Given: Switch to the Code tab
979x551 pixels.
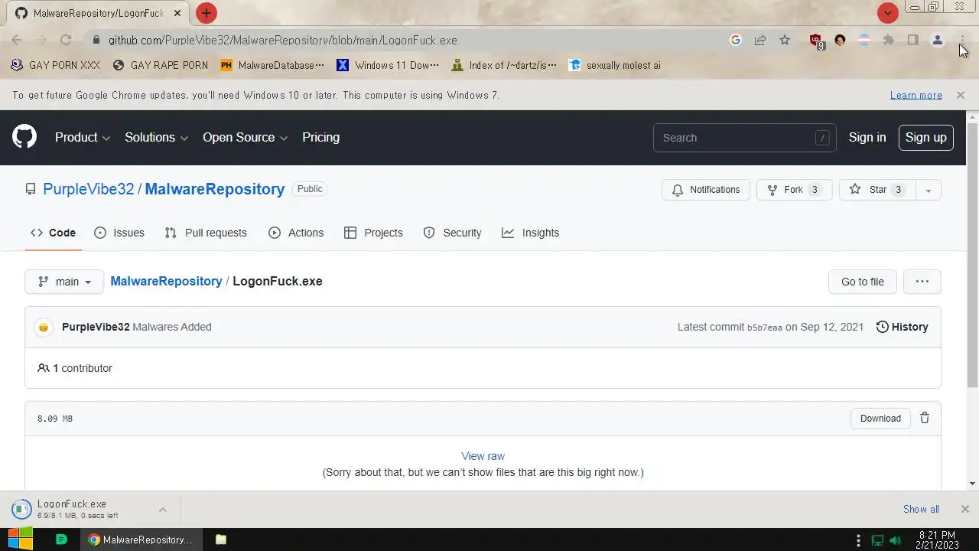Looking at the screenshot, I should pos(53,233).
